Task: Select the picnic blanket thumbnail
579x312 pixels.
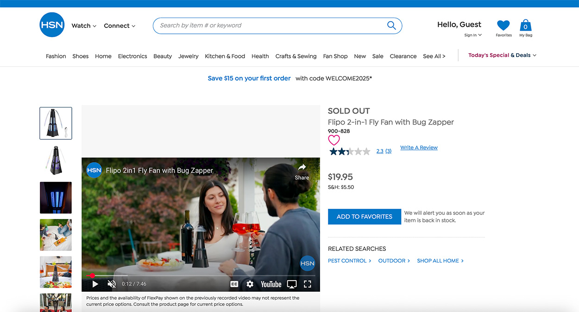Action: coord(56,235)
